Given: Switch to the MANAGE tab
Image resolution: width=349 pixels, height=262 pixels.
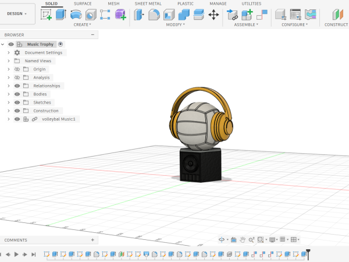Looking at the screenshot, I should [x=218, y=4].
